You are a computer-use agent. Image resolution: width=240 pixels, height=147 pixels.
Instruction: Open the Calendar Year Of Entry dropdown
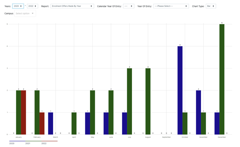128,6
